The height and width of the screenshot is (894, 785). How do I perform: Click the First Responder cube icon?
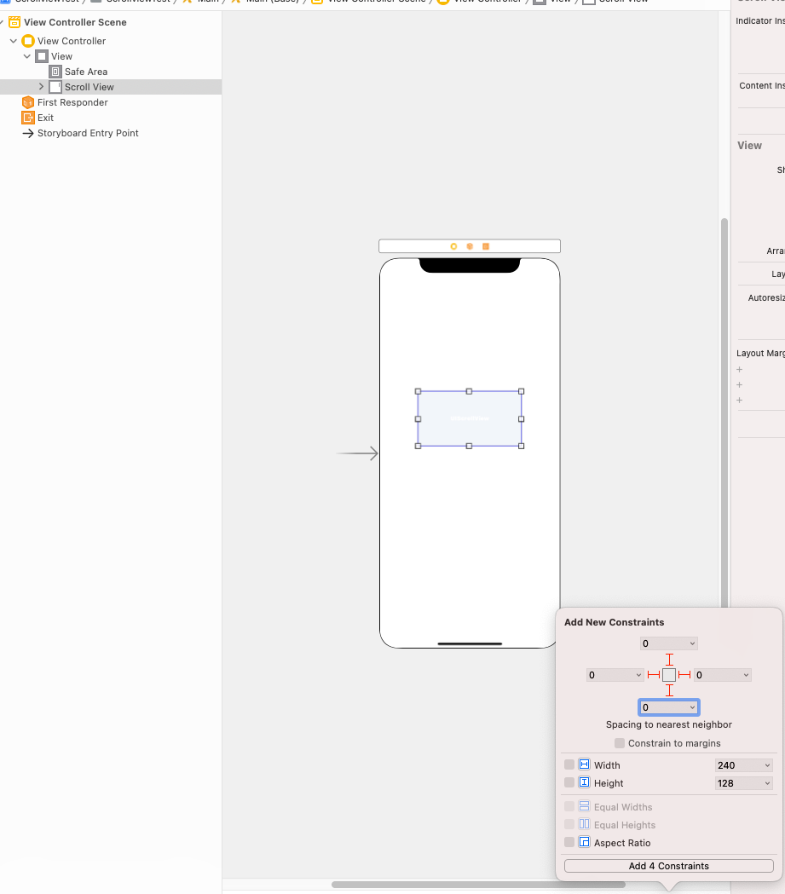[x=28, y=102]
